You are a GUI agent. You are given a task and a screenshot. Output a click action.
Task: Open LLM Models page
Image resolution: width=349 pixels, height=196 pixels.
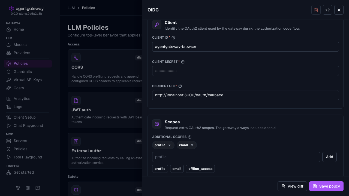(x=28, y=45)
